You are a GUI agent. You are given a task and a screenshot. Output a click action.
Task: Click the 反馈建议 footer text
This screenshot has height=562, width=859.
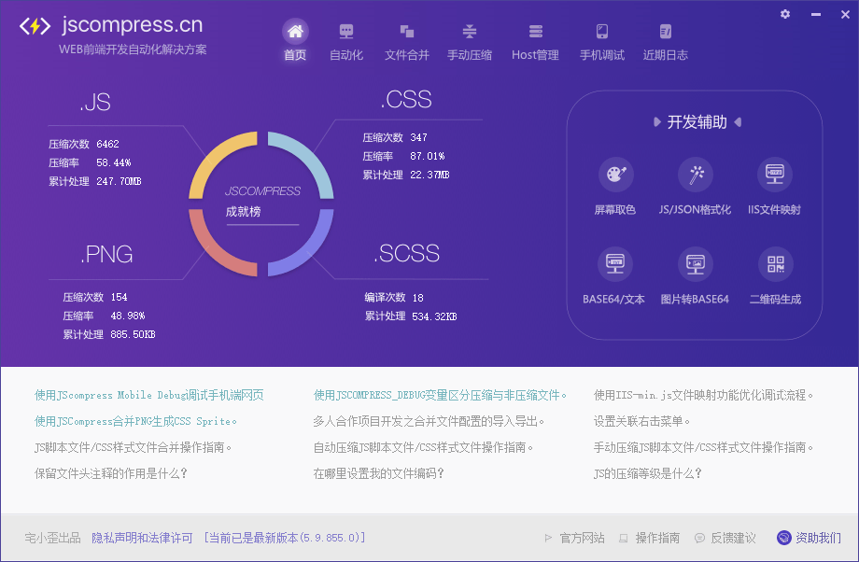click(x=733, y=538)
